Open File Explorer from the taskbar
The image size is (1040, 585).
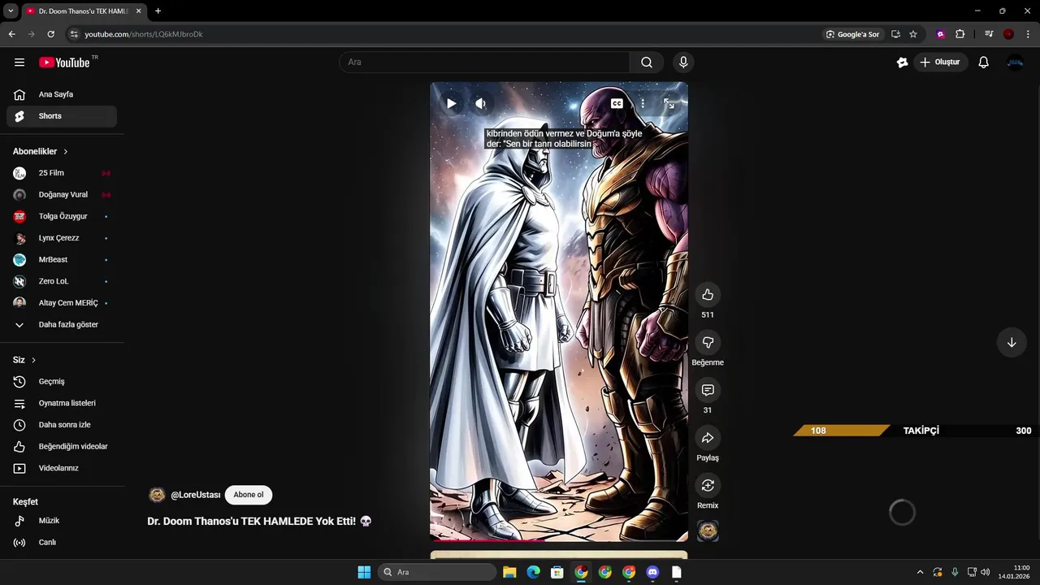point(509,572)
